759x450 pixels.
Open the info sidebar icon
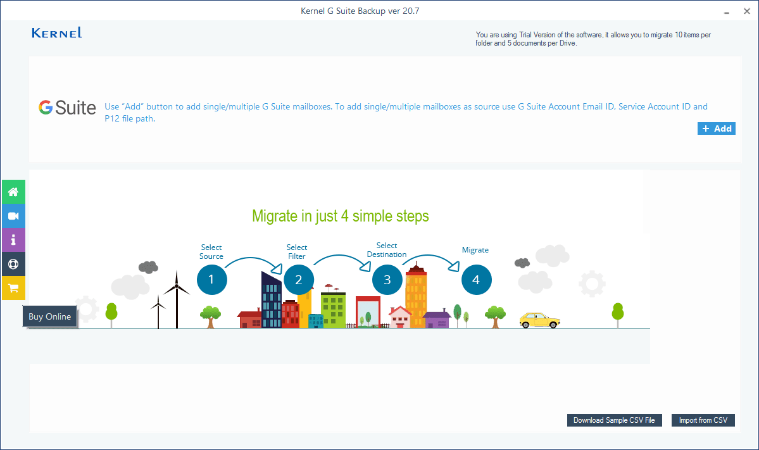tap(13, 240)
